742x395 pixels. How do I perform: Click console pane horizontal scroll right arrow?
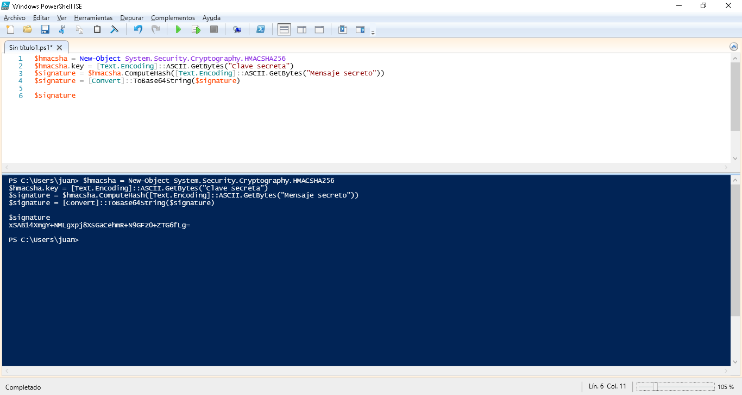726,371
